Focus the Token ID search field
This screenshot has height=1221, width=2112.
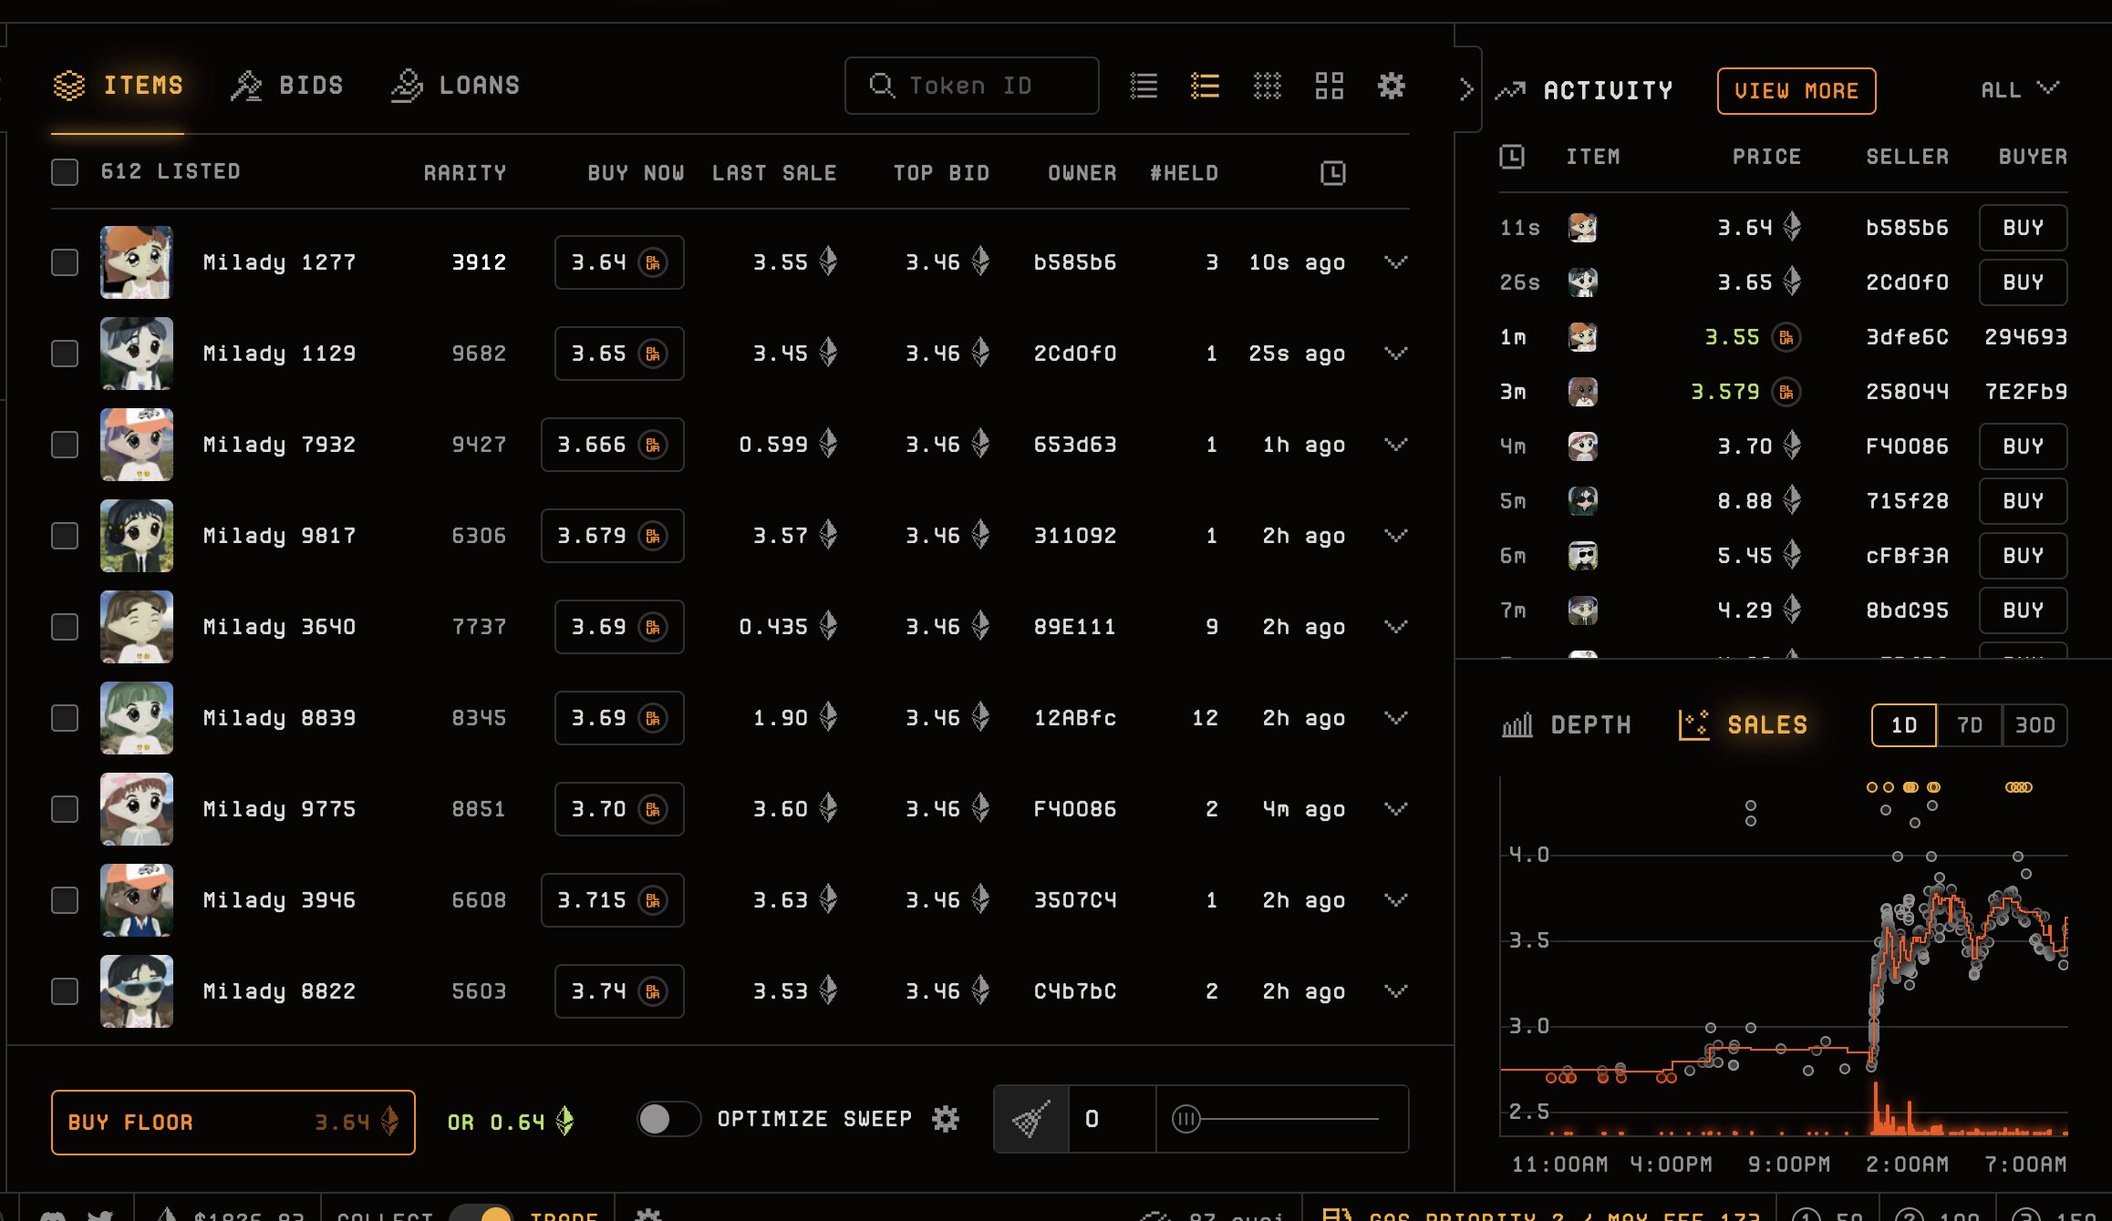pyautogui.click(x=972, y=86)
